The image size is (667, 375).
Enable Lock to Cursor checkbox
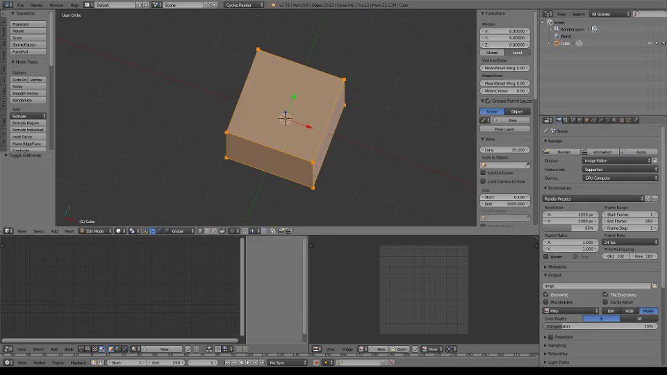484,173
